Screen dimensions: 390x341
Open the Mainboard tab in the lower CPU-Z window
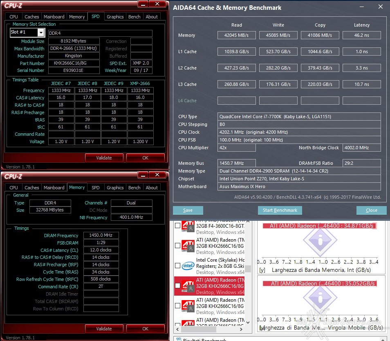pyautogui.click(x=54, y=188)
